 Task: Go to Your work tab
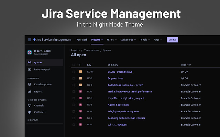click(x=82, y=40)
